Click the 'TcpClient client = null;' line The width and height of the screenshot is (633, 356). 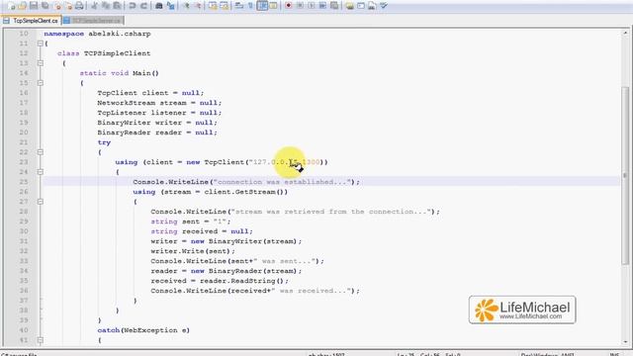[x=150, y=93]
